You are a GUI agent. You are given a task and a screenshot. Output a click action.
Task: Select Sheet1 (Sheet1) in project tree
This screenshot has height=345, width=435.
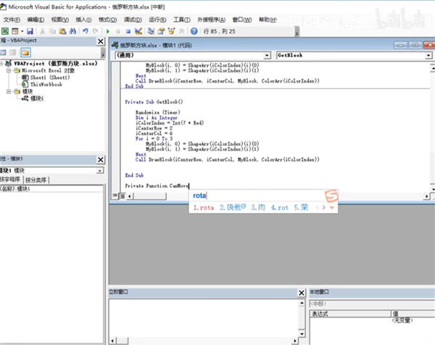tap(49, 77)
